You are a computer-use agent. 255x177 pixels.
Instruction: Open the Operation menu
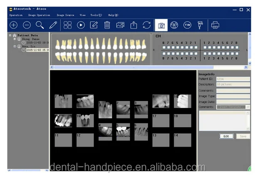16,15
